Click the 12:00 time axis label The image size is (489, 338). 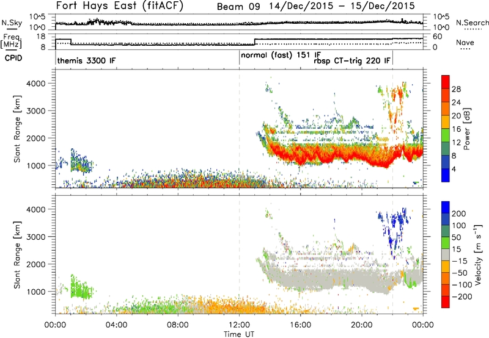pyautogui.click(x=239, y=325)
